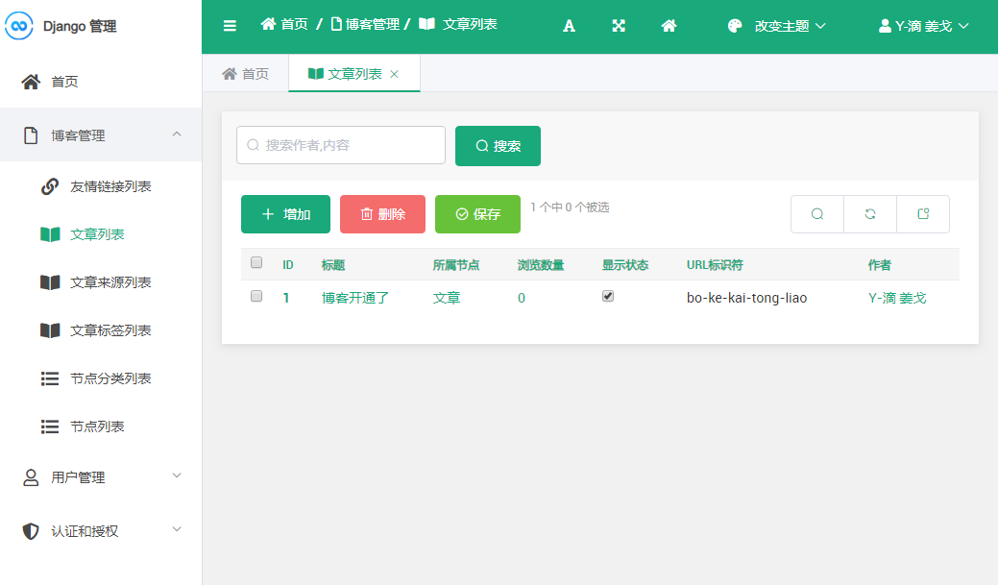Image resolution: width=998 pixels, height=585 pixels.
Task: Click the hamburger menu collapse icon
Action: (x=230, y=26)
